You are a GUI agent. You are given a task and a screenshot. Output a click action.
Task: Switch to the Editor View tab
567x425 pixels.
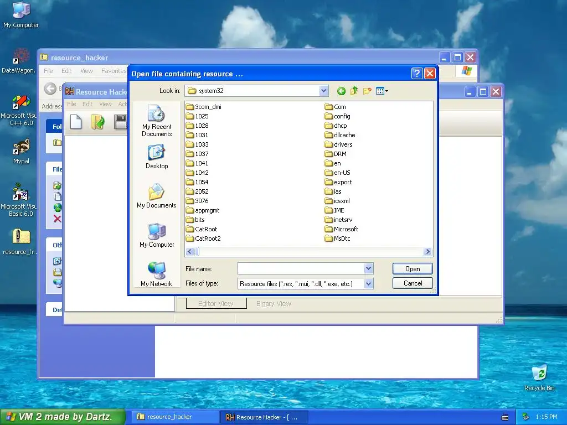point(216,304)
